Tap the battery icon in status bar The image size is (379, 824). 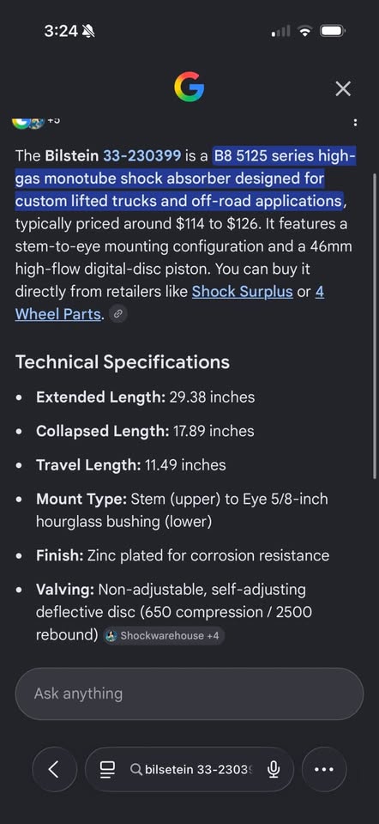333,32
